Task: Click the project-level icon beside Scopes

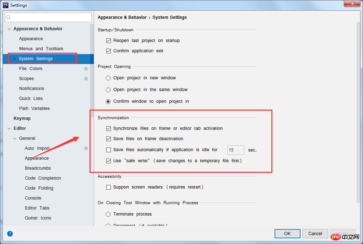Action: coord(86,79)
